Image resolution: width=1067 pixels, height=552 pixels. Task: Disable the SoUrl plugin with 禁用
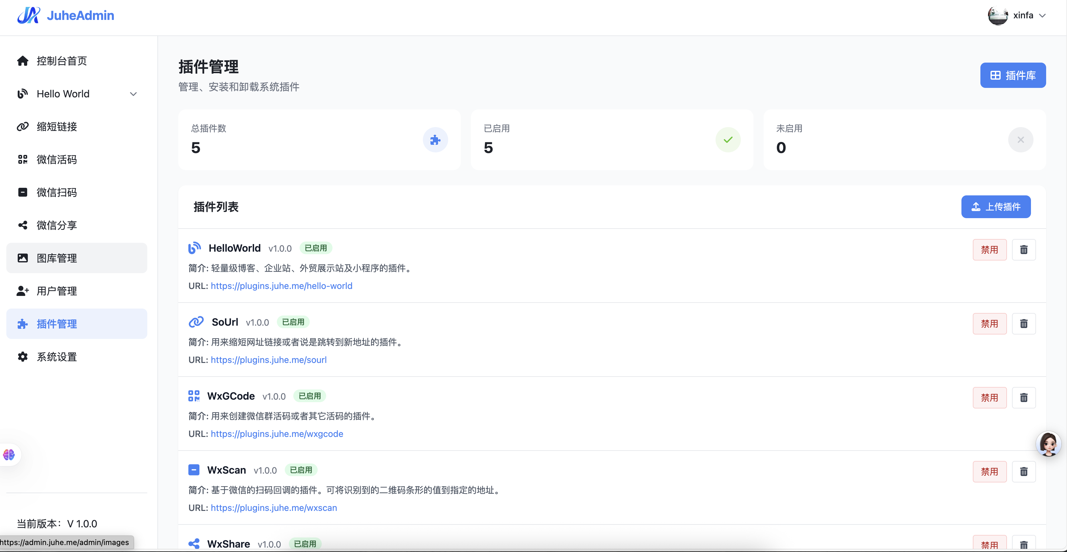click(x=990, y=324)
